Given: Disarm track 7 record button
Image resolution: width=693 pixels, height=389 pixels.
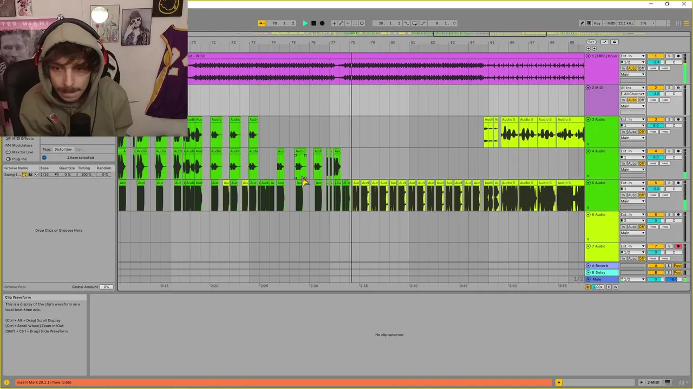Looking at the screenshot, I should click(x=678, y=246).
